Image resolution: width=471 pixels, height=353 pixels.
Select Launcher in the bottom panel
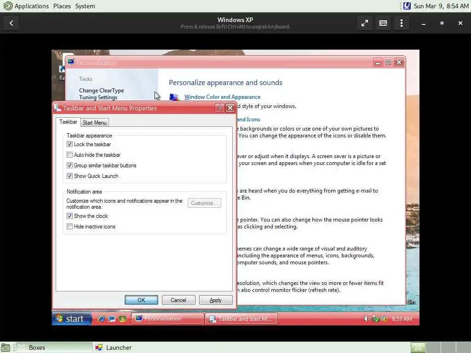(114, 347)
